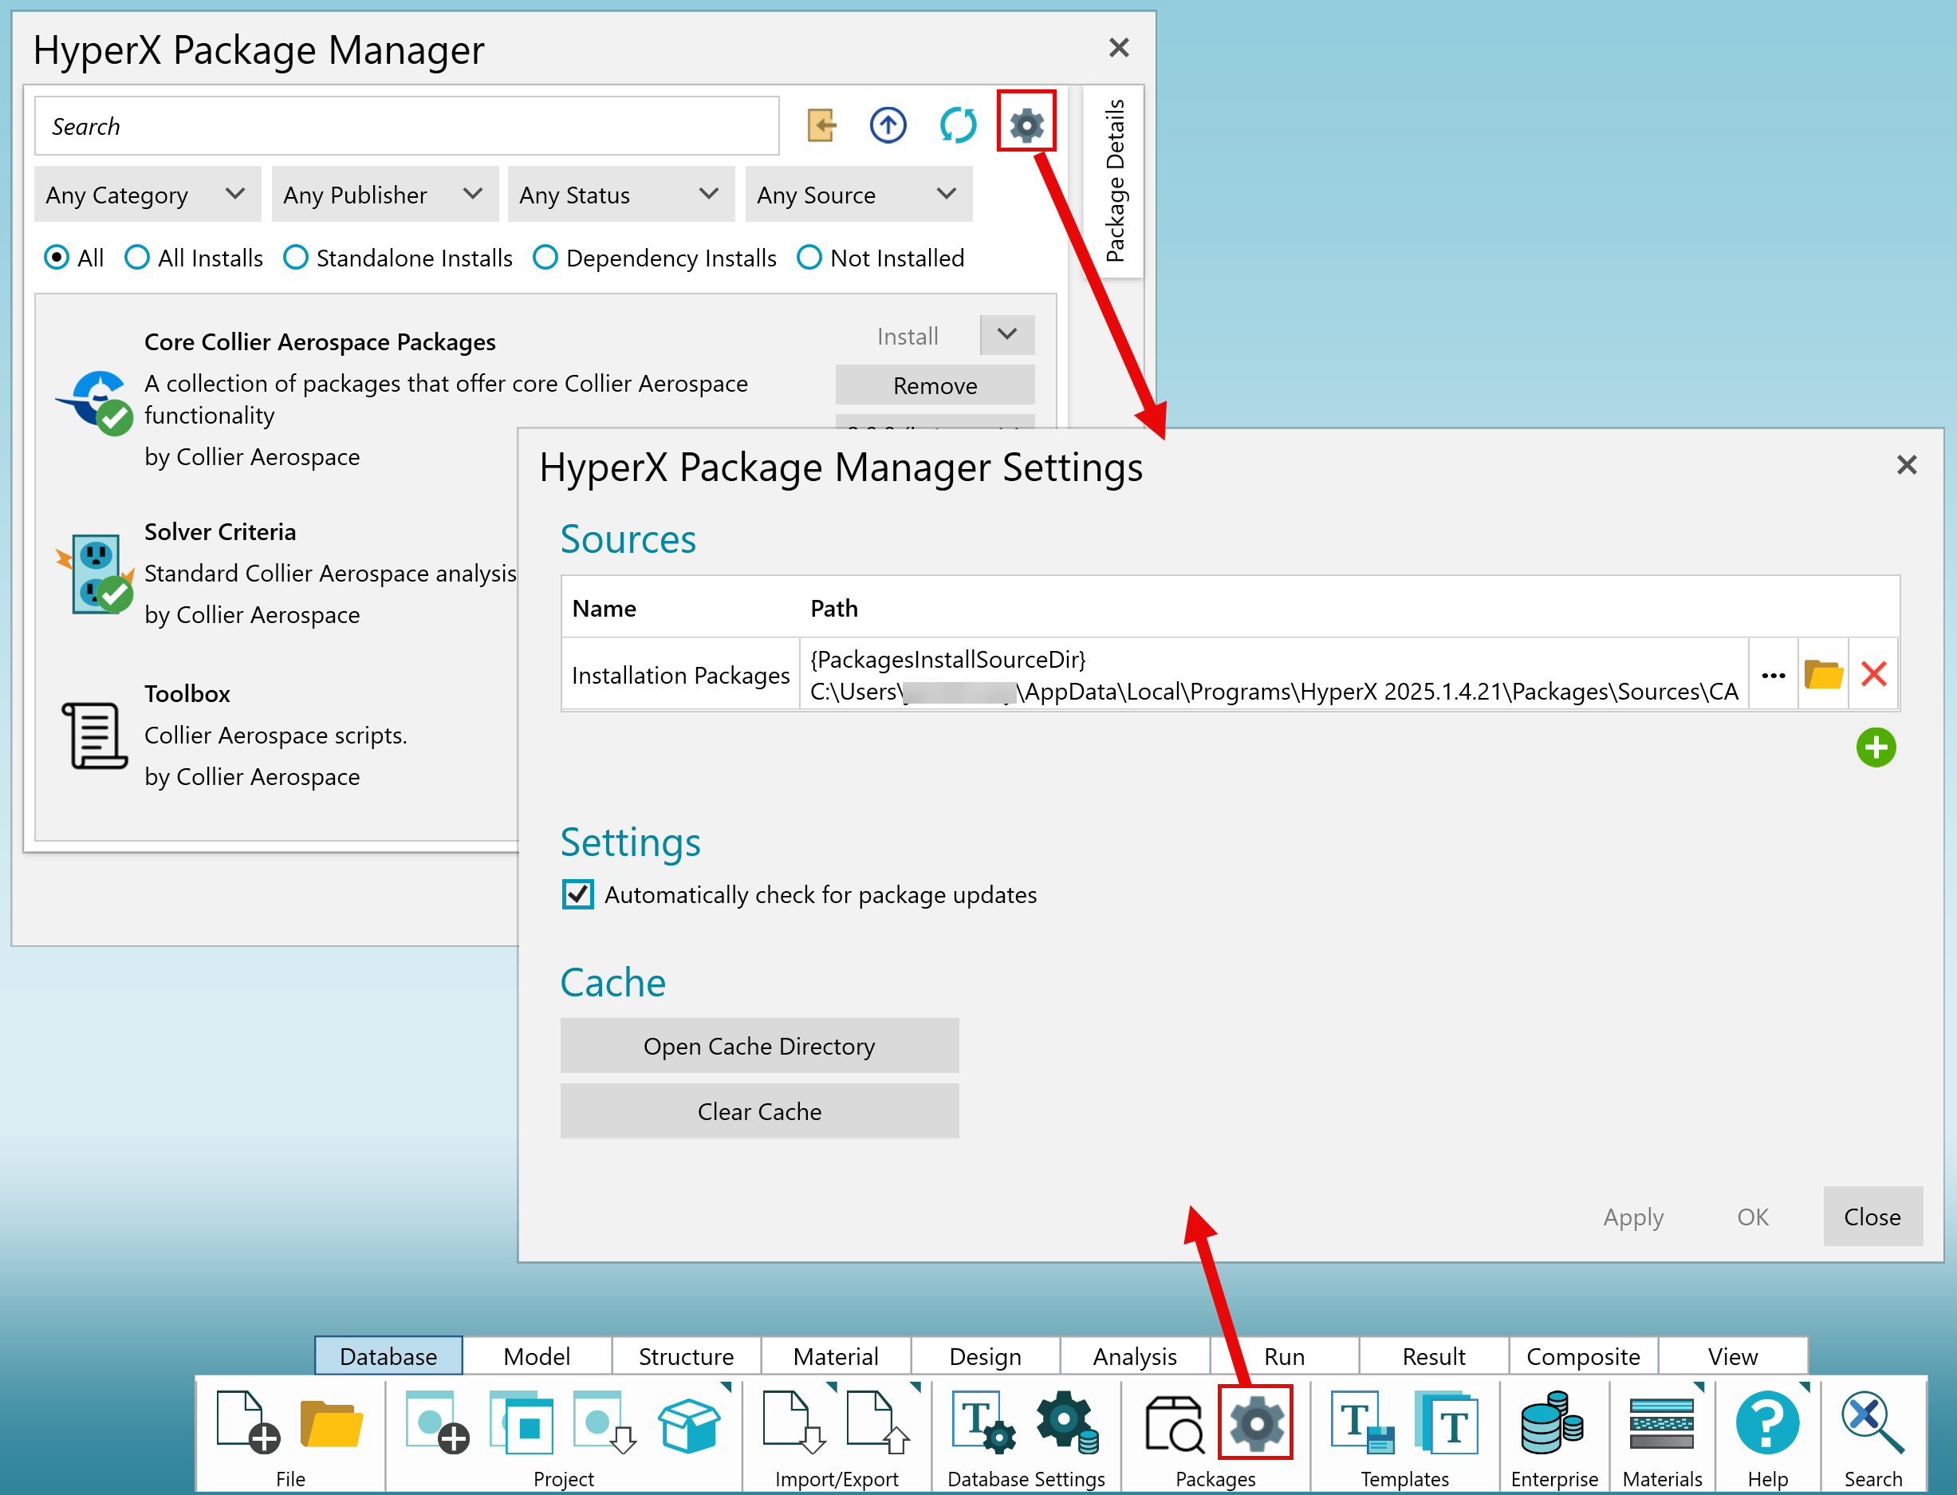Click the project window icon with teal square
The width and height of the screenshot is (1957, 1495).
[x=521, y=1422]
